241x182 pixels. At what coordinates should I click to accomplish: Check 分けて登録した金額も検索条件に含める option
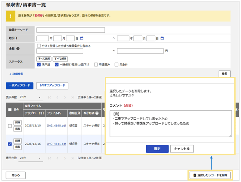39,46
